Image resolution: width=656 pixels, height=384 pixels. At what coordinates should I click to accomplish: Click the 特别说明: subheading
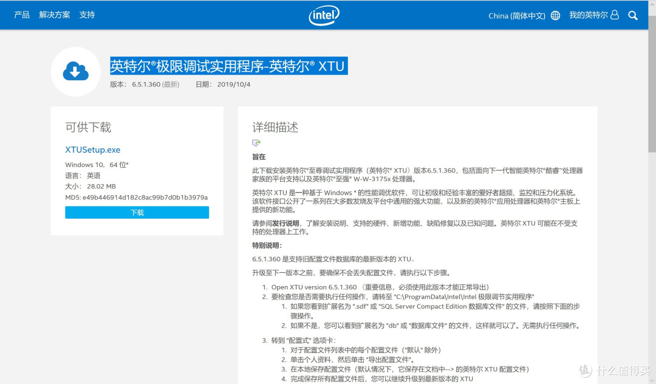[267, 245]
